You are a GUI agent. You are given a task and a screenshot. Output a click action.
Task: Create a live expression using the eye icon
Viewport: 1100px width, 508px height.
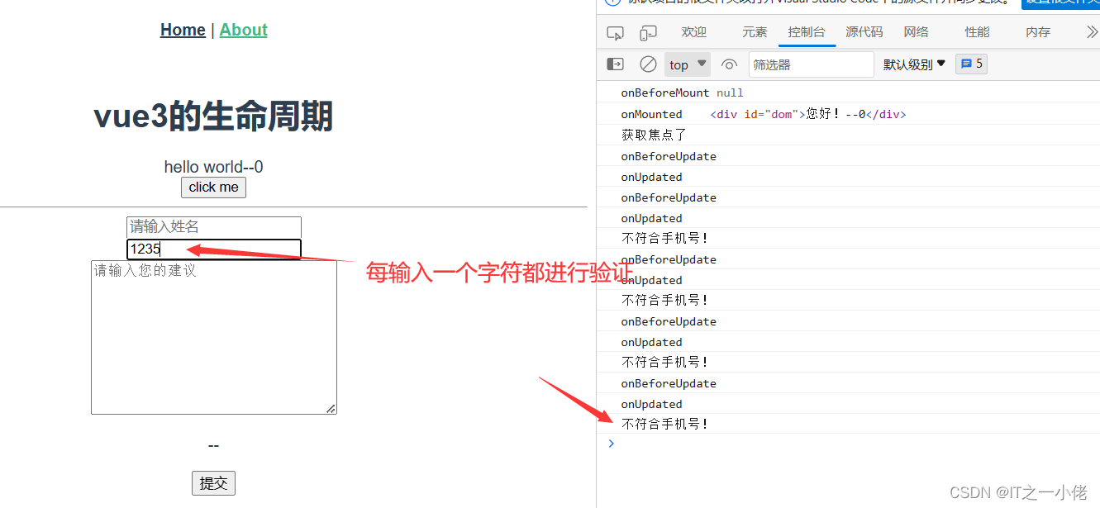(730, 64)
